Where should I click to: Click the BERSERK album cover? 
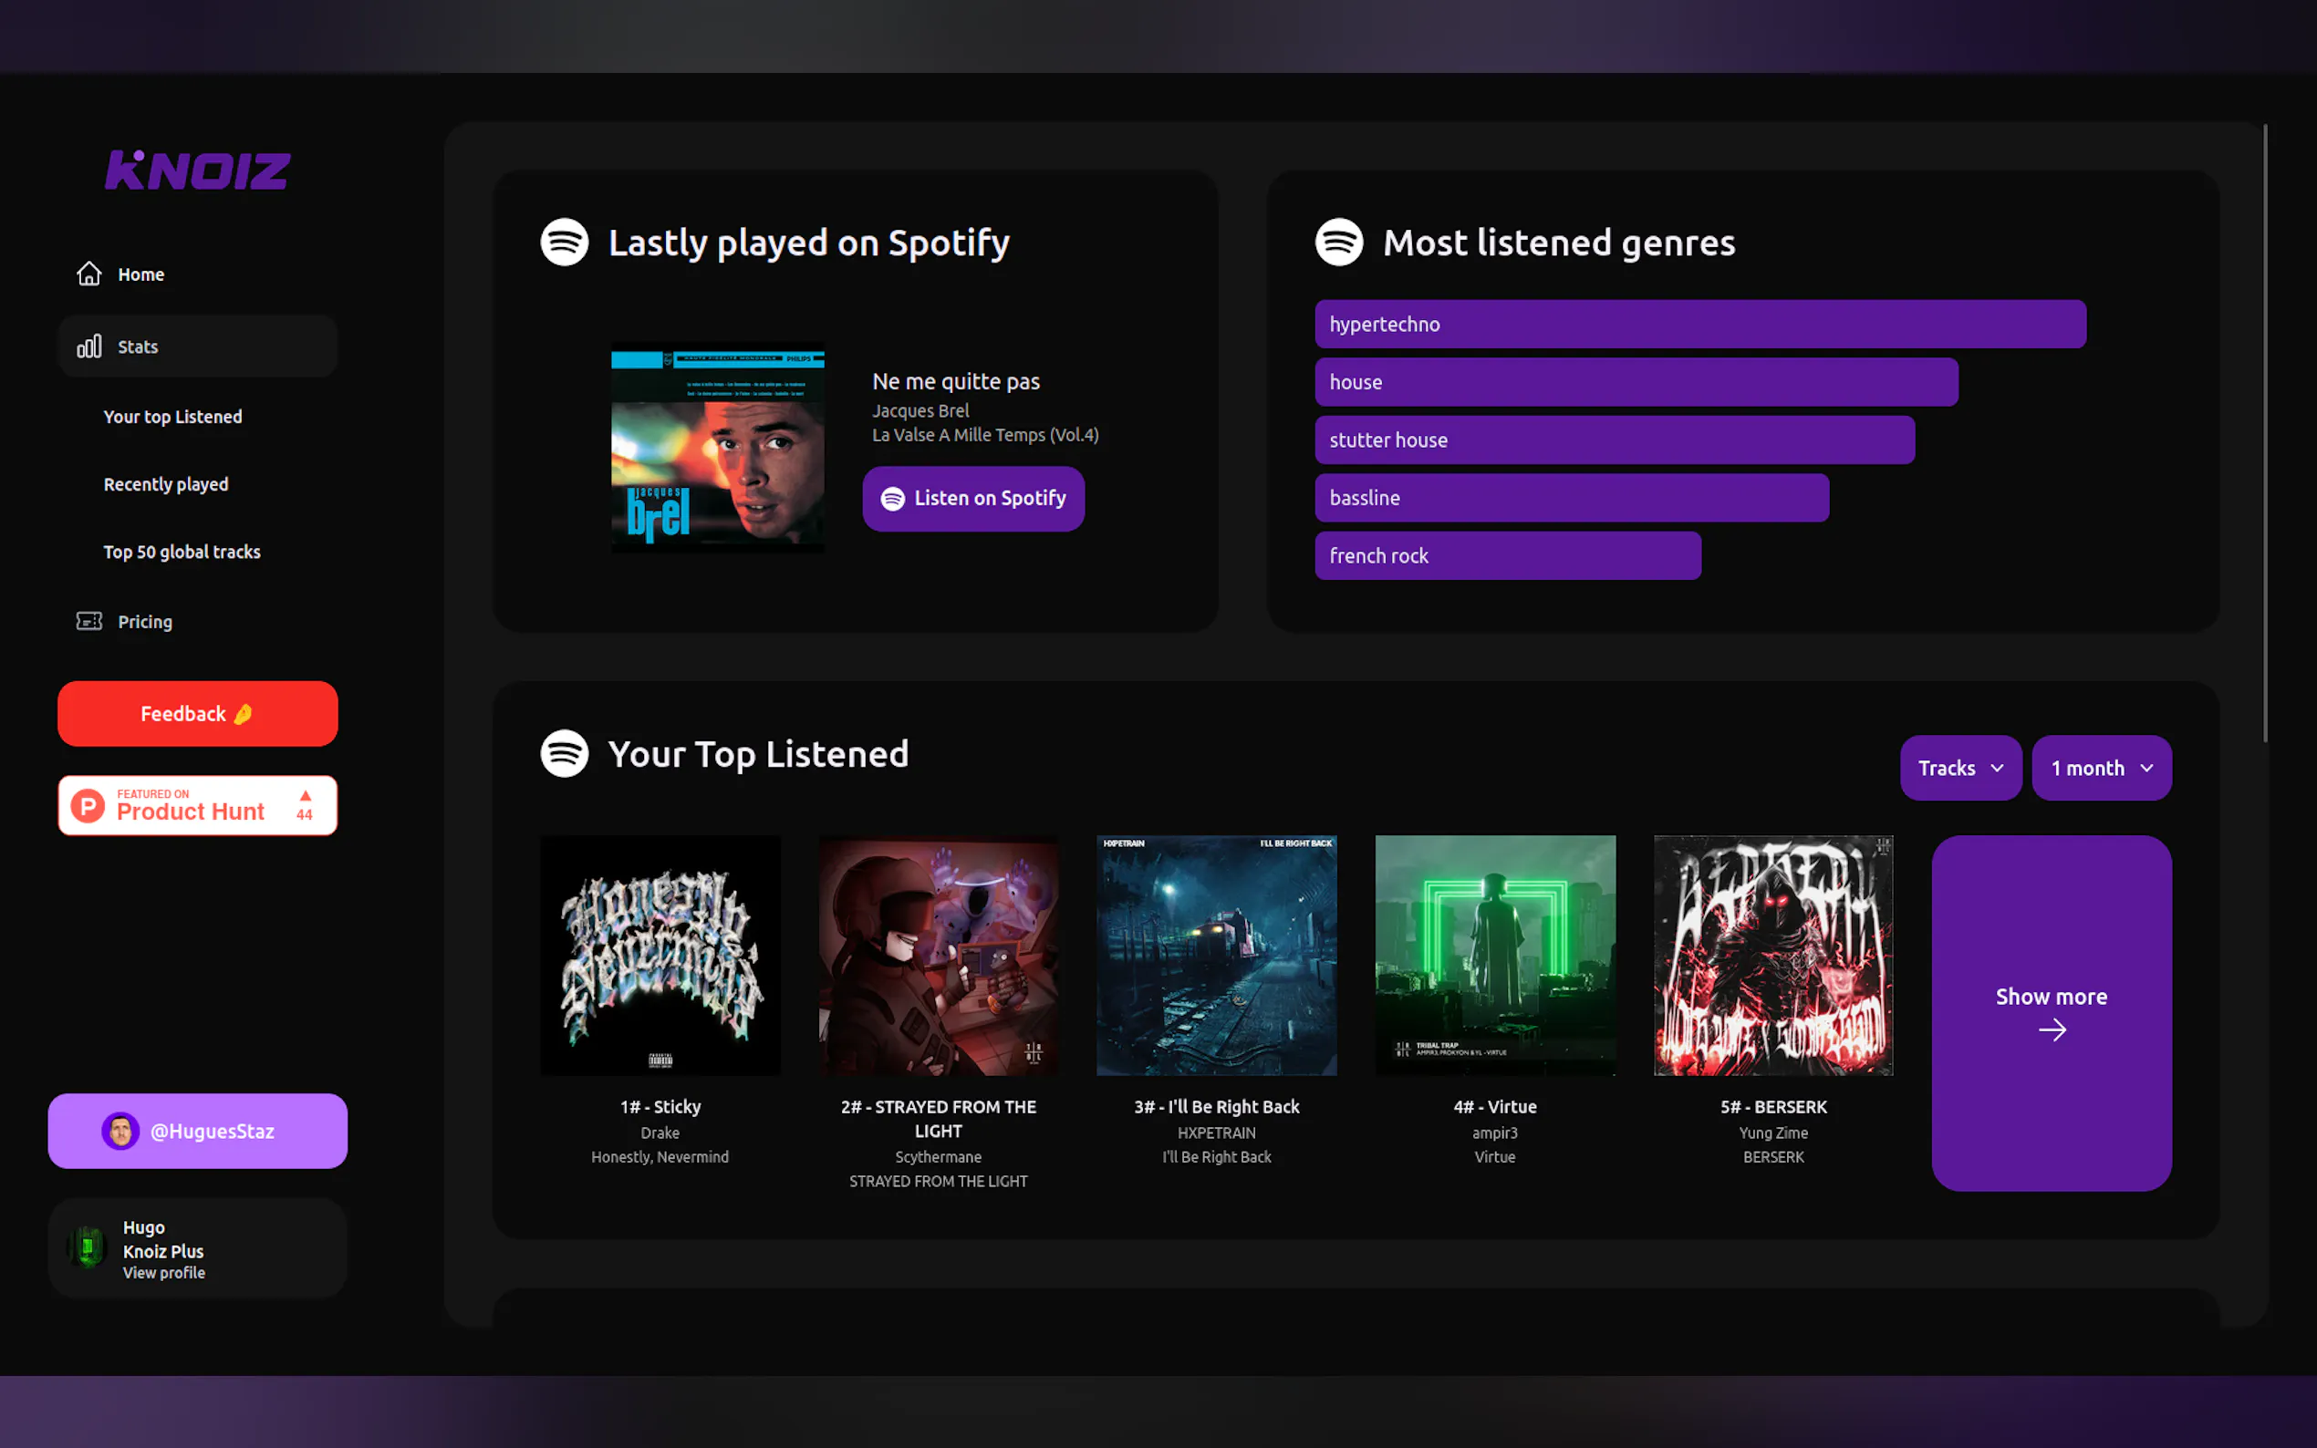tap(1774, 955)
